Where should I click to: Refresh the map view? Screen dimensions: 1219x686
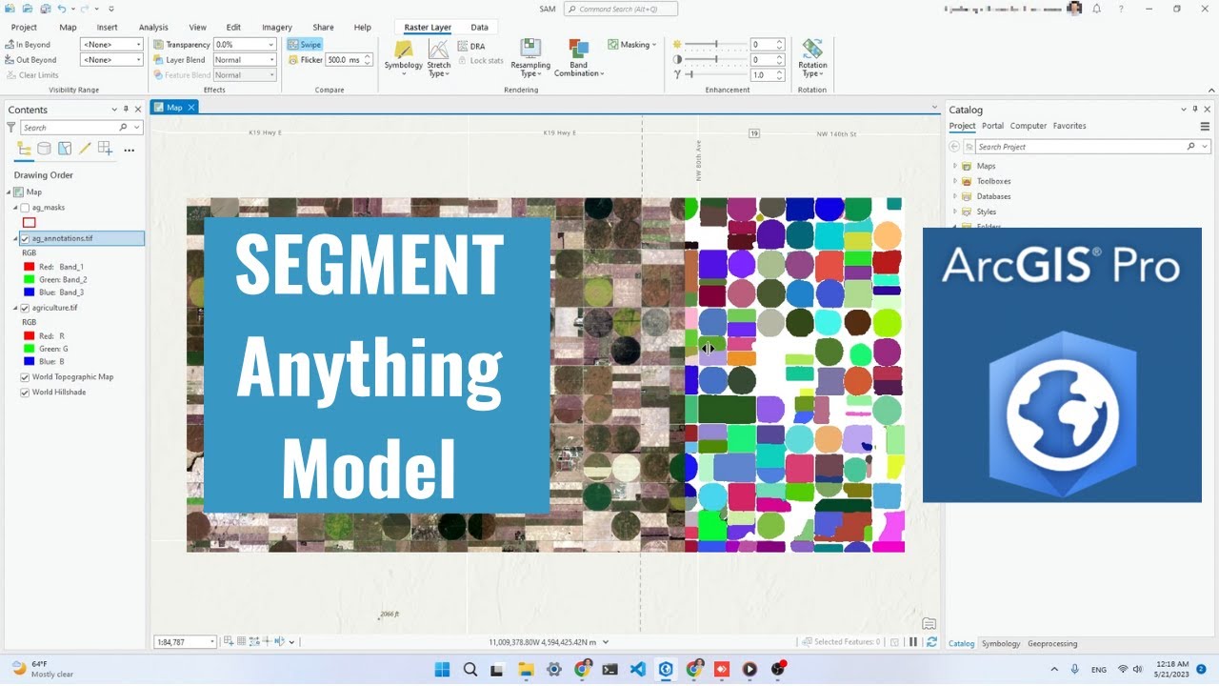931,642
